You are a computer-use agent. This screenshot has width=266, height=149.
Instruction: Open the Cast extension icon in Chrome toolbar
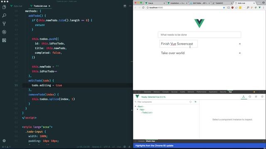tap(229, 7)
